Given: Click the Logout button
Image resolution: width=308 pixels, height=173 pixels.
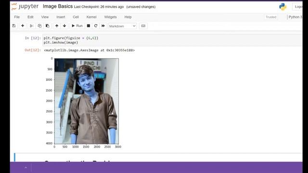Looking at the screenshot, I should (297, 7).
